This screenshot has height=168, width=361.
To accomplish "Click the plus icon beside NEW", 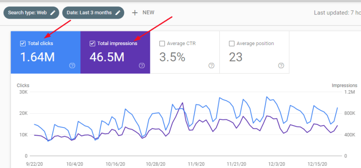I will 135,13.
